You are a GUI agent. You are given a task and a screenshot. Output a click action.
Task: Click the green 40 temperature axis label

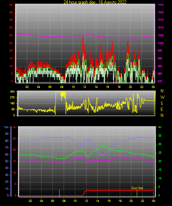click(160, 127)
